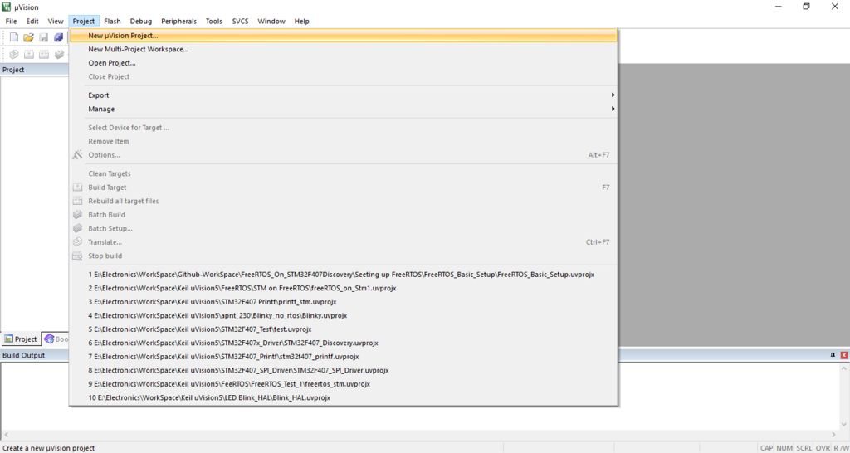Open recent project STM32F407_Discovery.uvprojx
850x453 pixels.
tap(343, 343)
